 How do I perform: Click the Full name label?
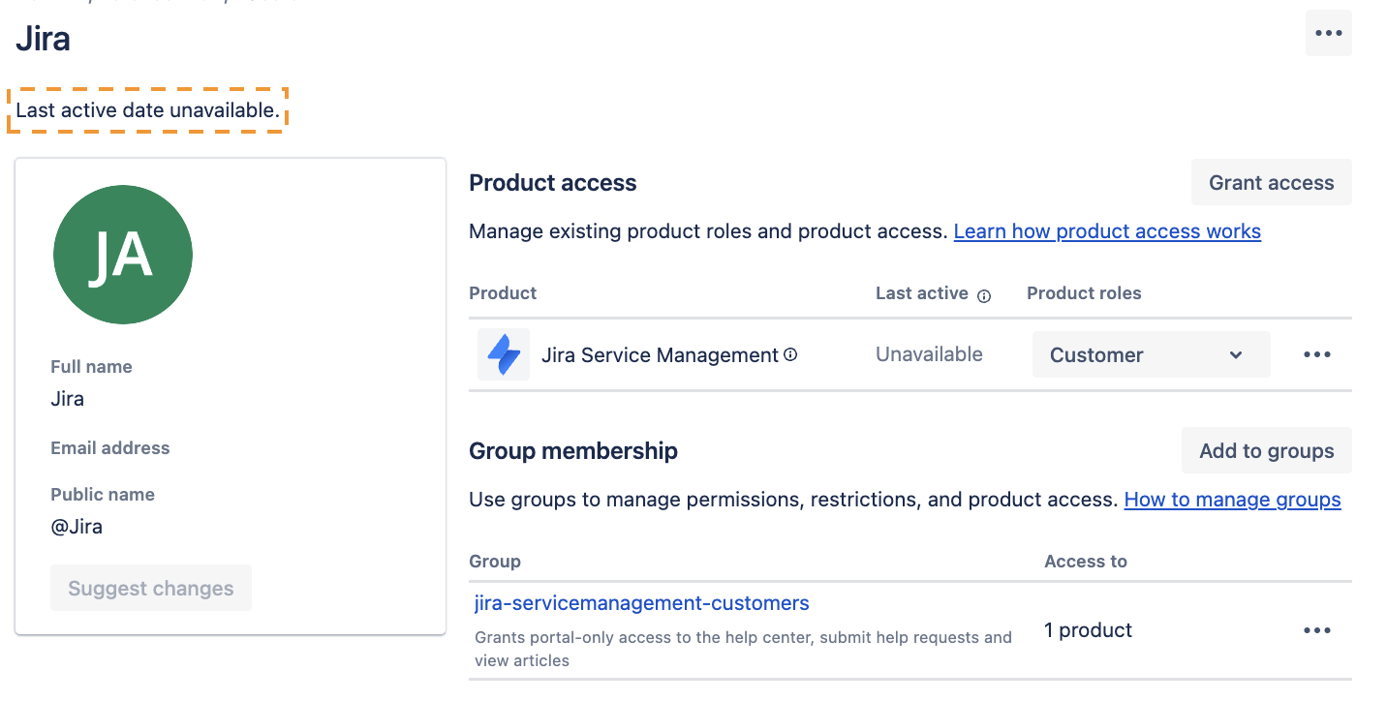point(91,367)
